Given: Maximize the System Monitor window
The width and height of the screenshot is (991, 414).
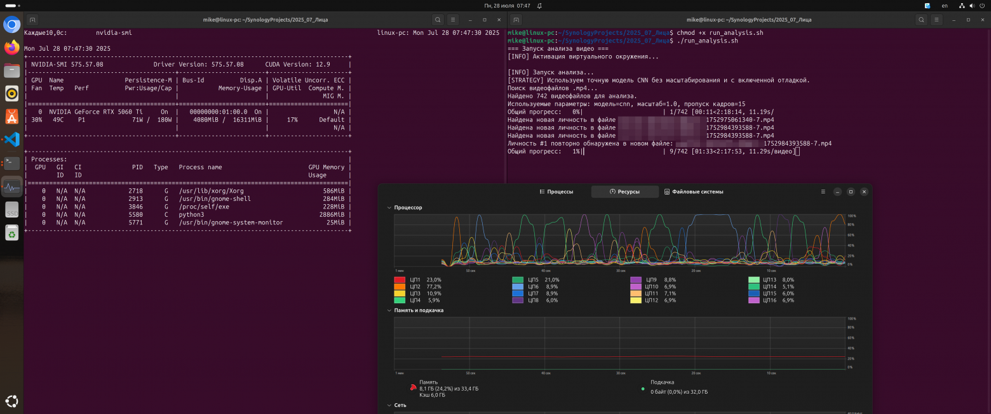Looking at the screenshot, I should point(851,191).
